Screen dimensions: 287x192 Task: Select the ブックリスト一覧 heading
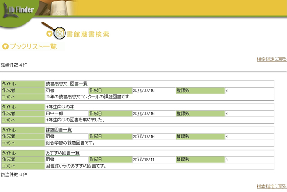pos(33,46)
